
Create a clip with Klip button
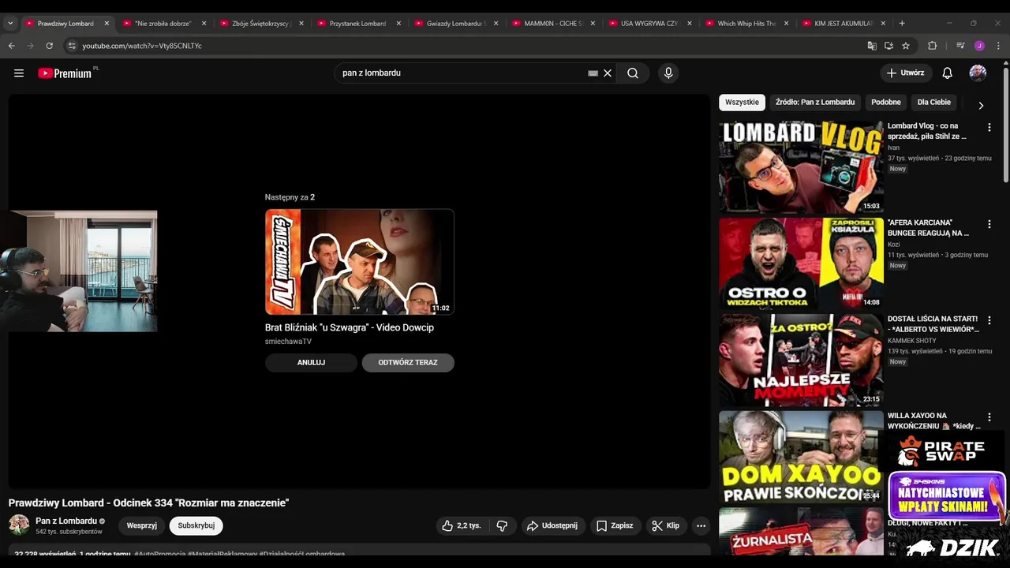[x=666, y=525]
